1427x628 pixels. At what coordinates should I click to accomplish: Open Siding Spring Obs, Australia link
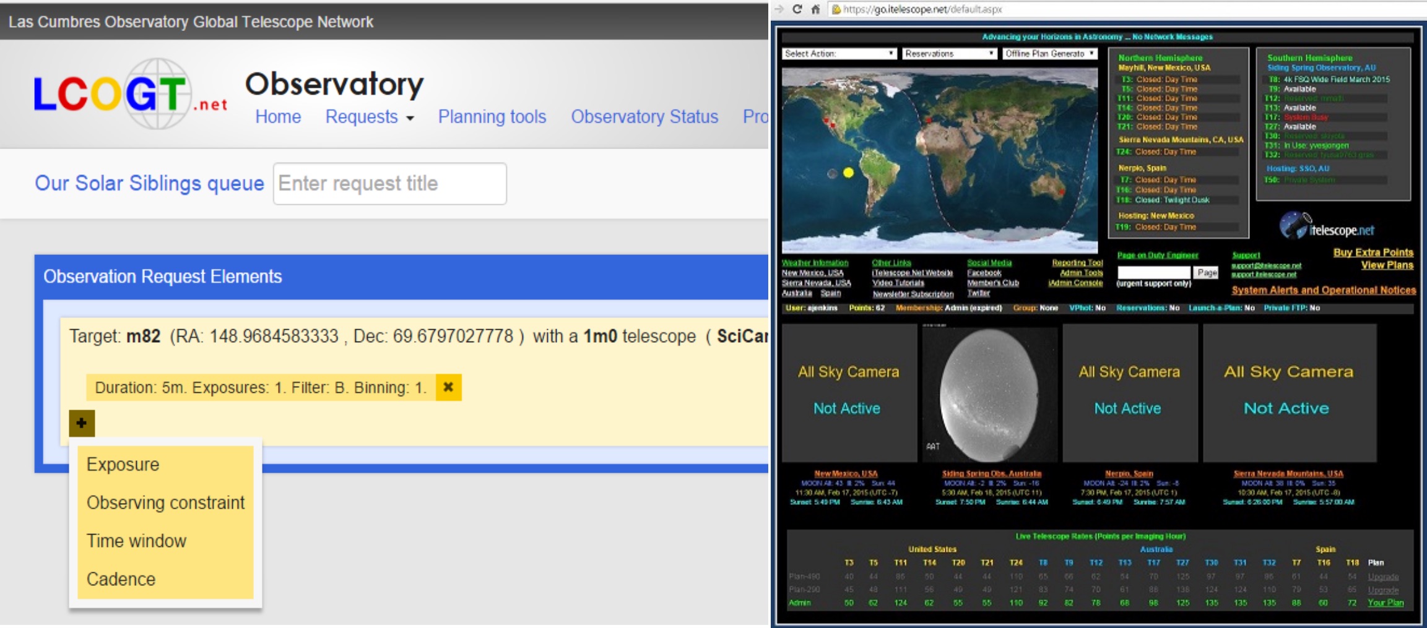[x=992, y=474]
